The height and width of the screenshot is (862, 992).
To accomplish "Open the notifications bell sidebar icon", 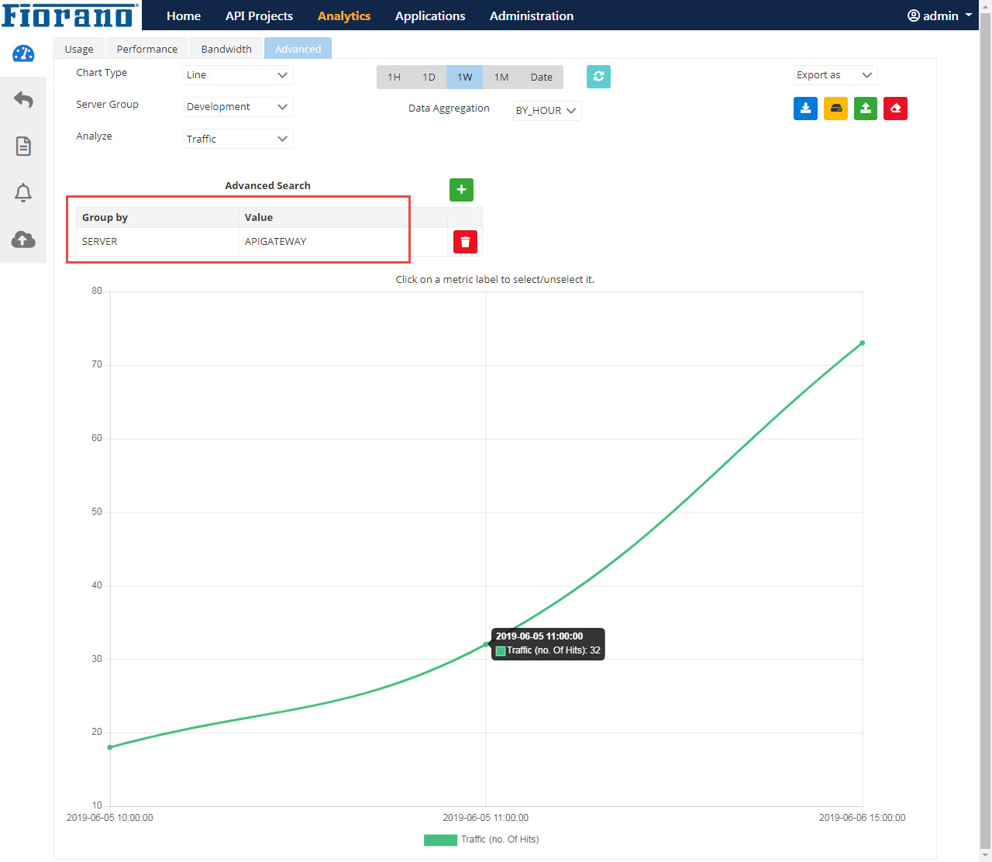I will (x=23, y=192).
